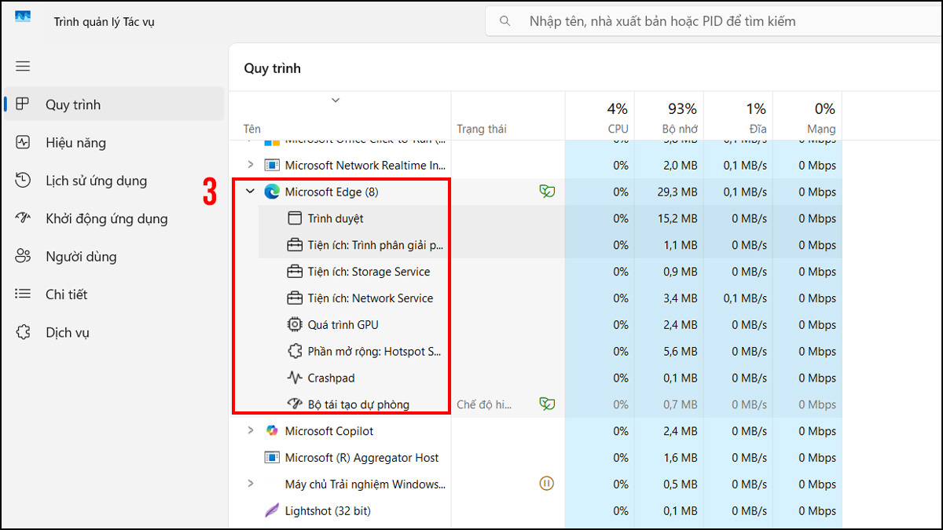The width and height of the screenshot is (943, 530).
Task: Click the Lightshot feather icon
Action: click(271, 510)
